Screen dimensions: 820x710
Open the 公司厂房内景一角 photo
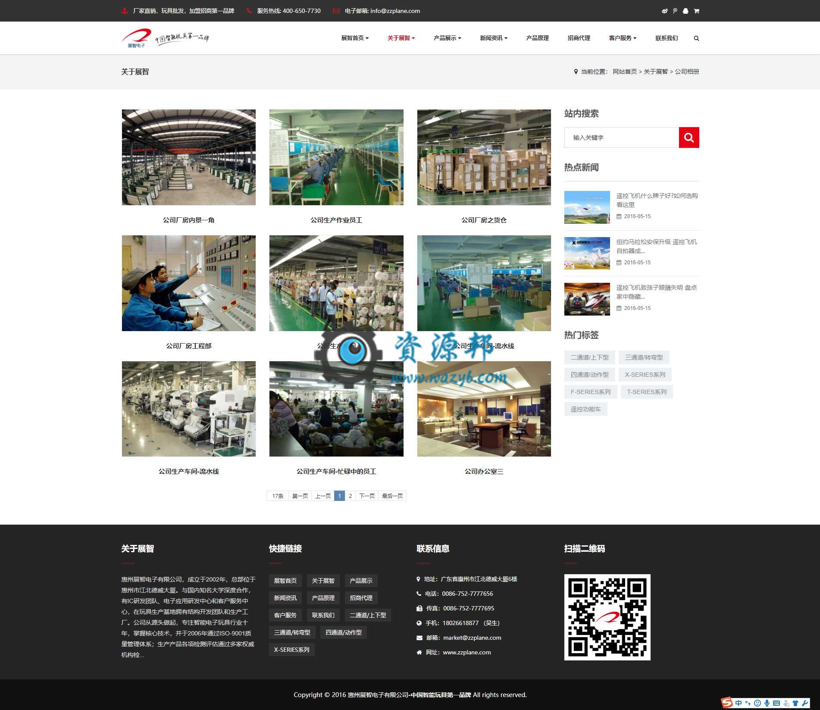pos(188,157)
